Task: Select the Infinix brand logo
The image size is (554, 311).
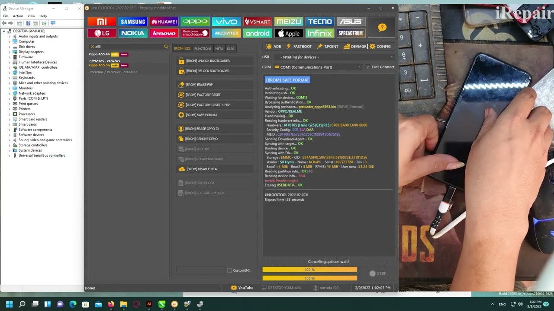Action: [320, 33]
